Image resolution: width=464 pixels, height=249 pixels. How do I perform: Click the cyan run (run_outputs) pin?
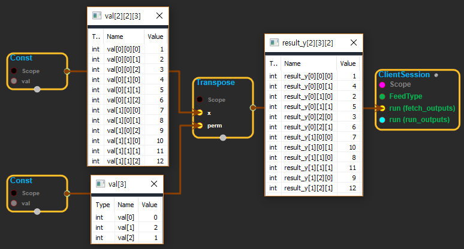[x=382, y=120]
